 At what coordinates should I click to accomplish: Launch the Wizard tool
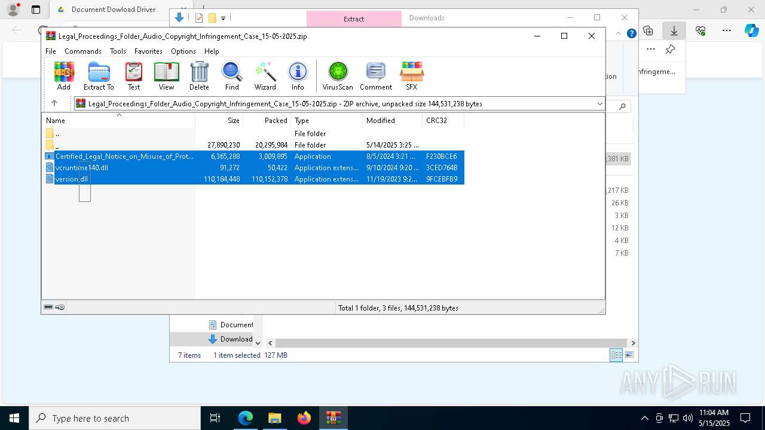coord(265,76)
